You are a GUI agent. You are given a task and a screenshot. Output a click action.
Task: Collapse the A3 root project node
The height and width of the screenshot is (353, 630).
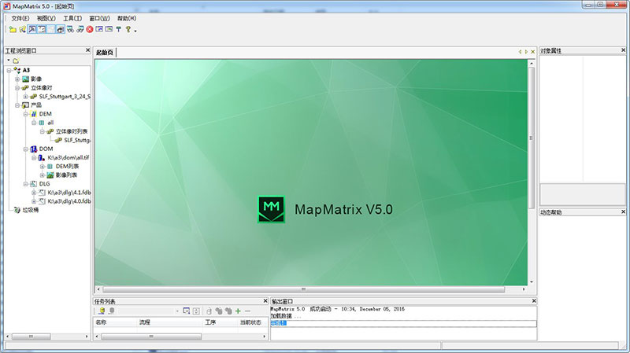click(9, 70)
